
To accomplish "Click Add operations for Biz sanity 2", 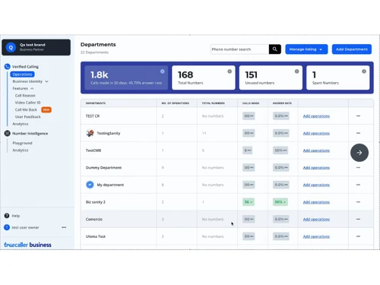I will 316,202.
